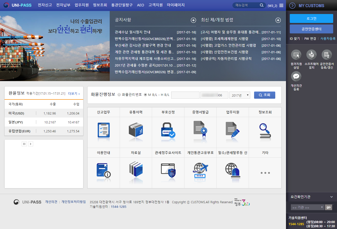Open the 신고업무 clipboard checklist icon
The image size is (337, 229).
[104, 130]
